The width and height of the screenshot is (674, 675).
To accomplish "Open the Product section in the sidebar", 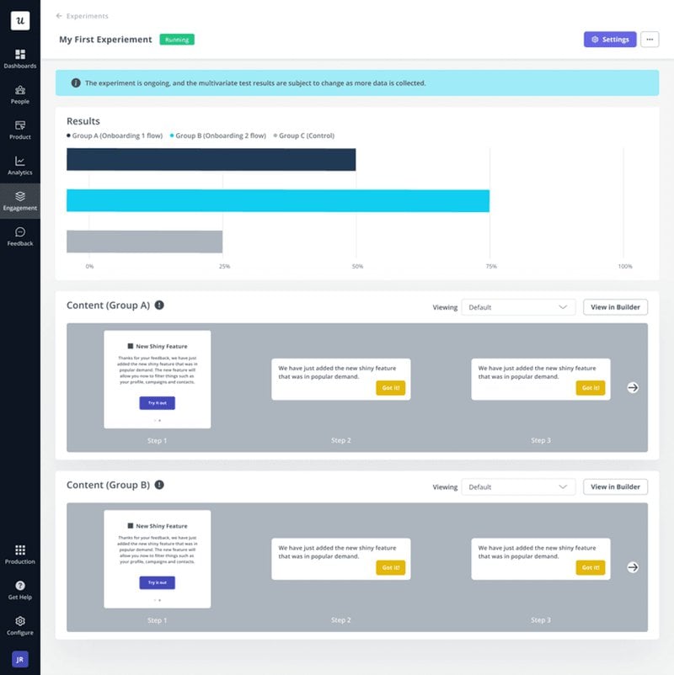I will (19, 130).
